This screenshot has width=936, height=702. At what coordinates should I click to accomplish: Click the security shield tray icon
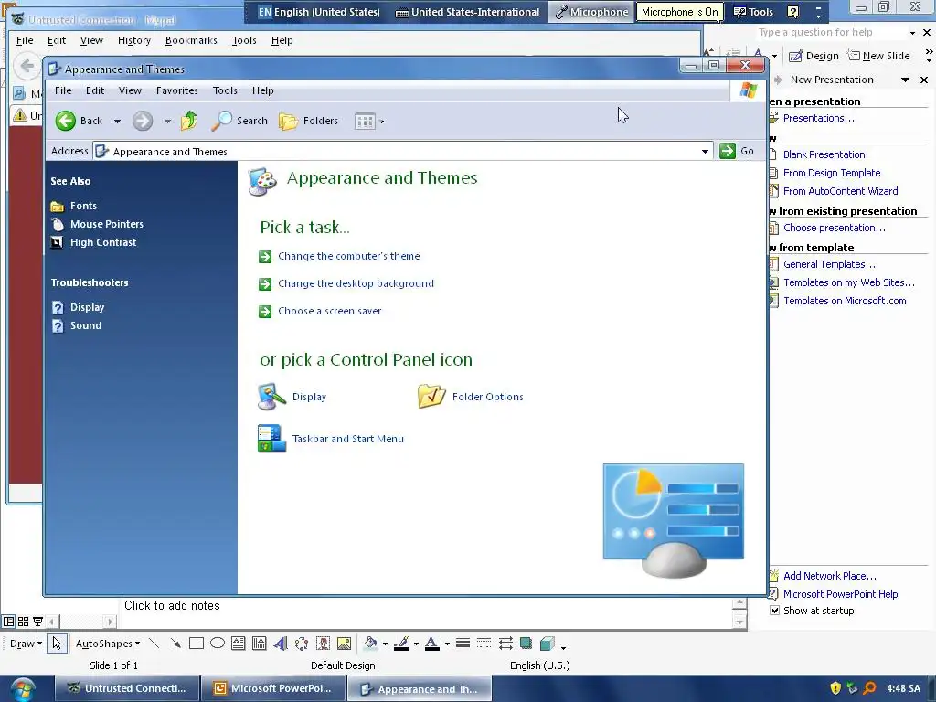tap(835, 688)
